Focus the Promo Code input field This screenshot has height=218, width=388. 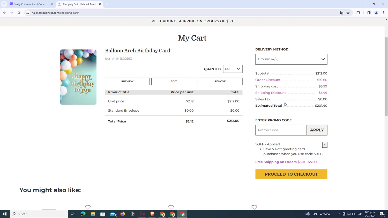(x=281, y=130)
